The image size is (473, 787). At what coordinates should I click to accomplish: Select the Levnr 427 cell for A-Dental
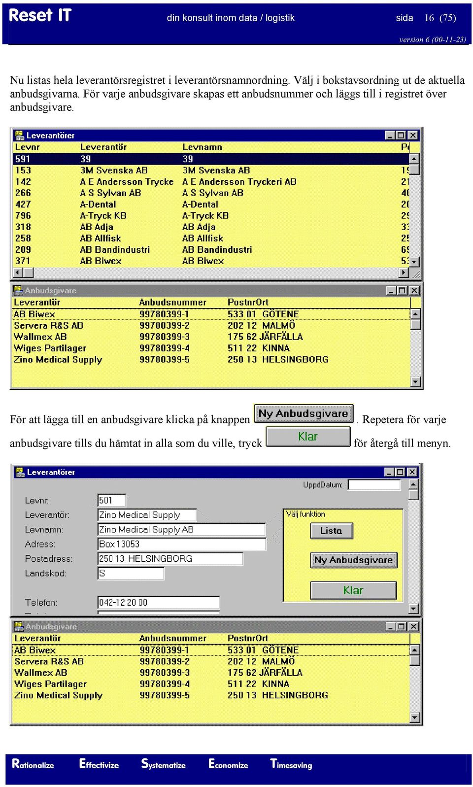coord(23,204)
